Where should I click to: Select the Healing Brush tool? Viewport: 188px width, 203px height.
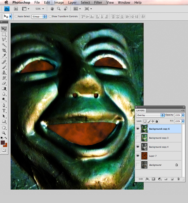point(4,62)
